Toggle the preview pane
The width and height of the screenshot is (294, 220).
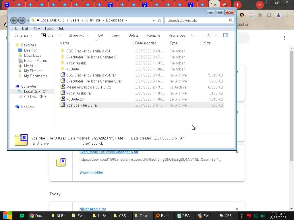(226, 35)
